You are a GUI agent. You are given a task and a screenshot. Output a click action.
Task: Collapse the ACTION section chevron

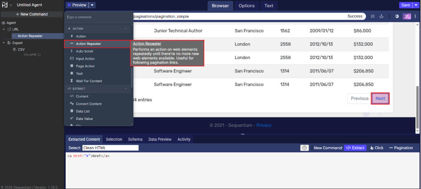[127, 28]
